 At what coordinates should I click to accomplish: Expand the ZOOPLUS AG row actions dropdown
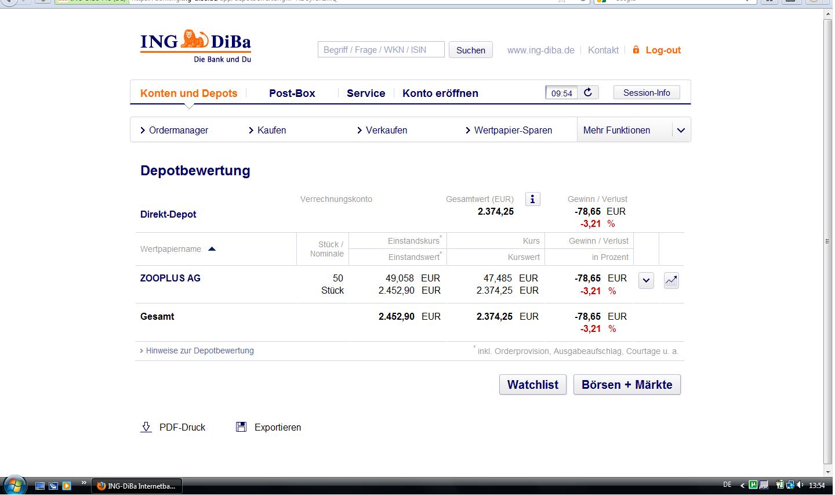click(646, 281)
